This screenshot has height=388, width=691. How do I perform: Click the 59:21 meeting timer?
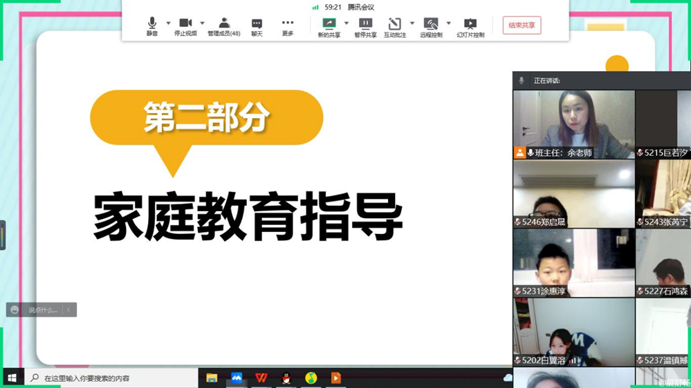pos(333,7)
